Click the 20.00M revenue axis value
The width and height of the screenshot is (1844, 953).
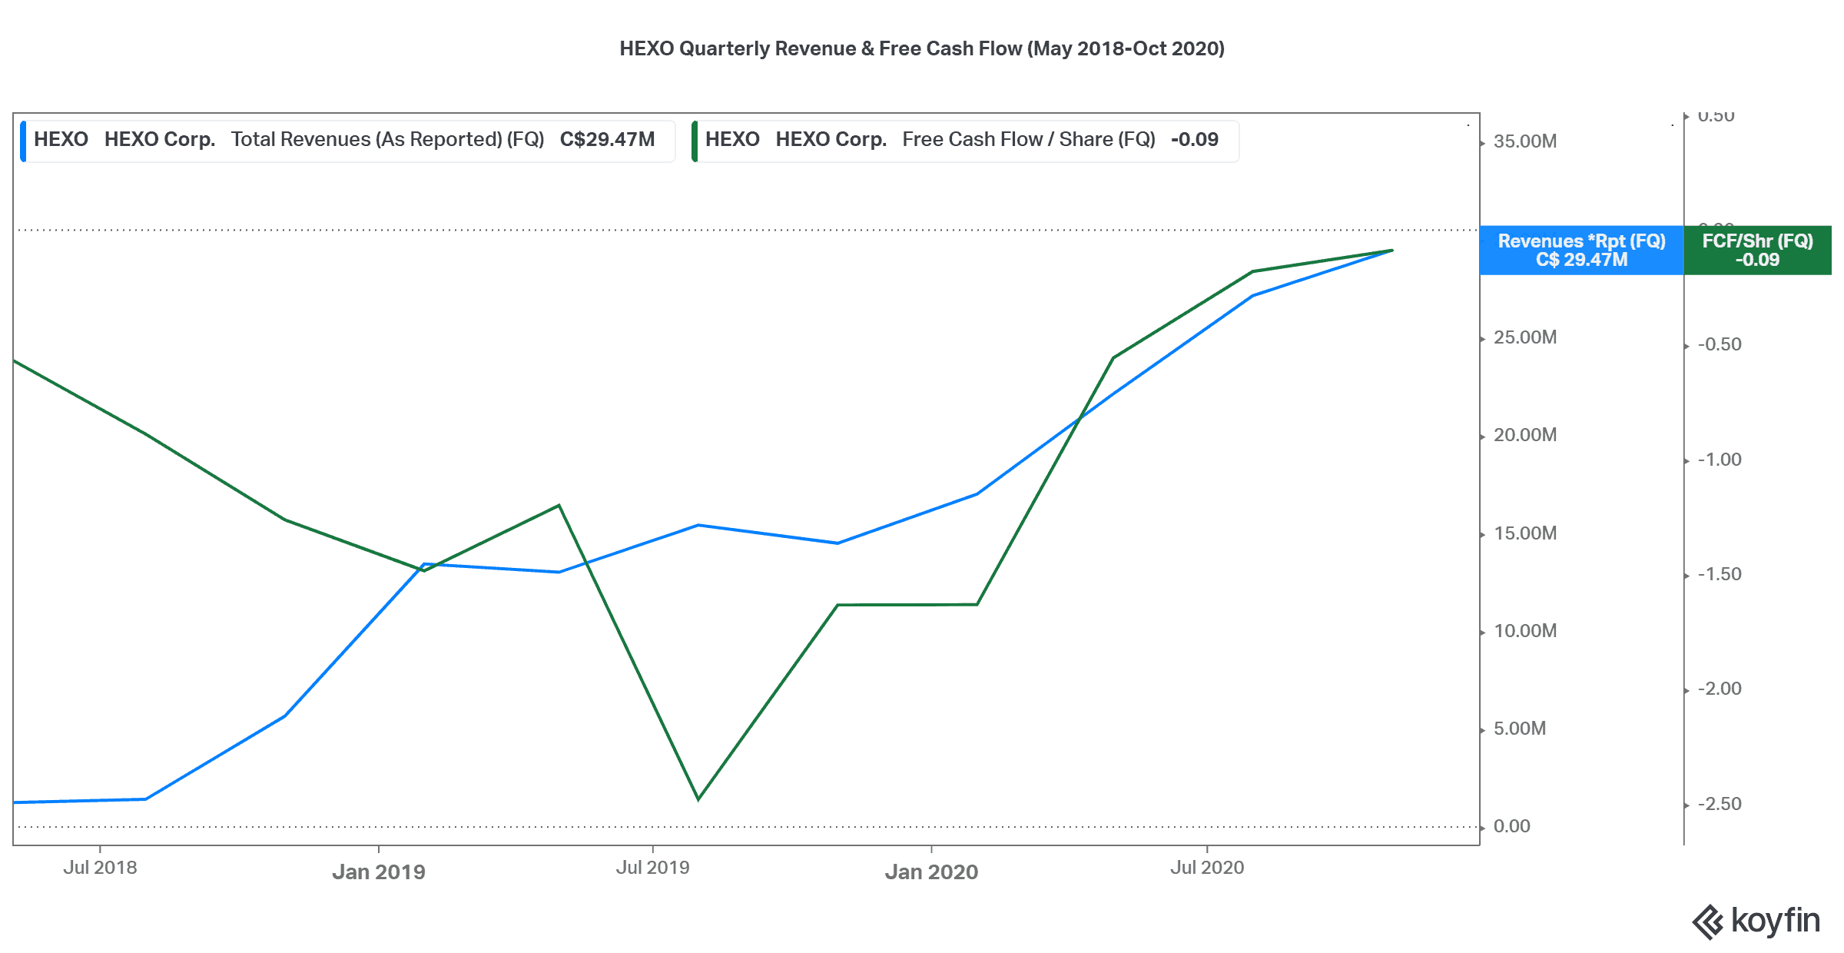(1525, 435)
